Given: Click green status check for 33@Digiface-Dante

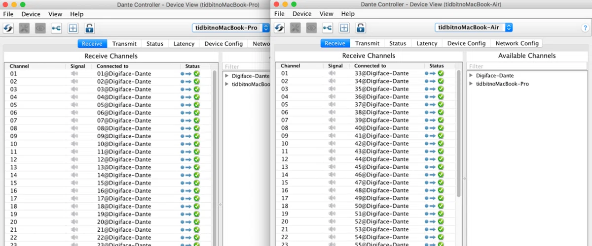Looking at the screenshot, I should click(x=441, y=73).
